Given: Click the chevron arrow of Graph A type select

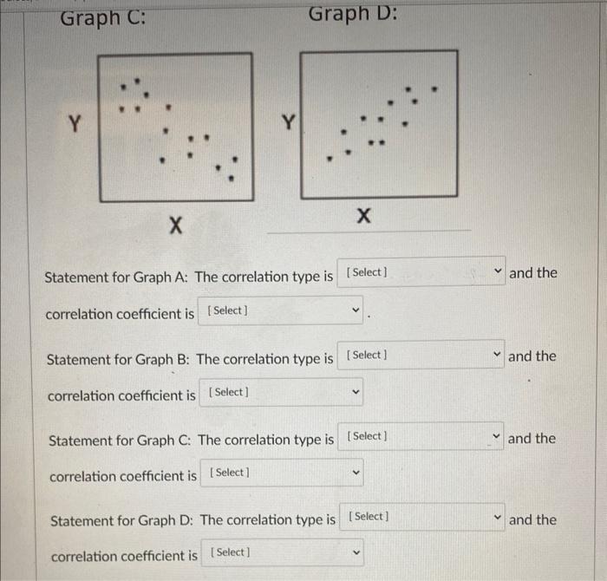Looking at the screenshot, I should (x=499, y=271).
